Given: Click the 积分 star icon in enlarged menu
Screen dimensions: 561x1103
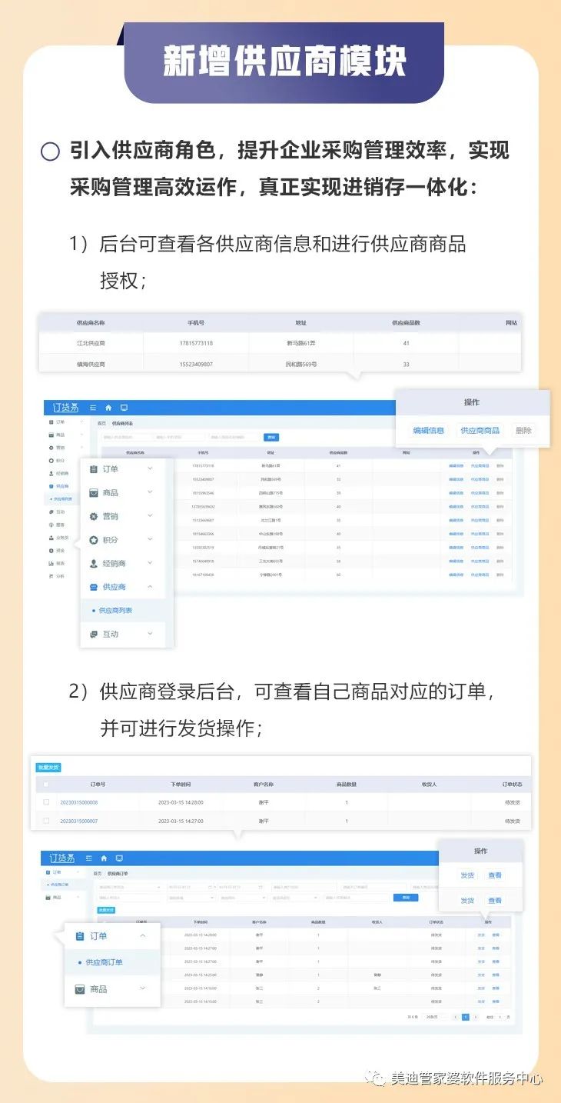Looking at the screenshot, I should click(x=93, y=540).
